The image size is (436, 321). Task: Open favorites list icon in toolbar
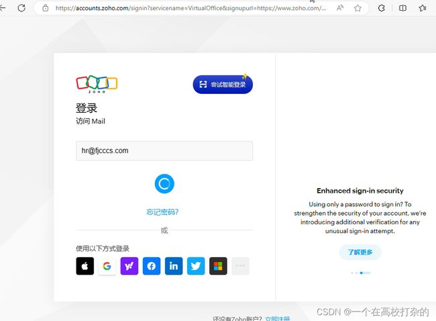pyautogui.click(x=423, y=8)
